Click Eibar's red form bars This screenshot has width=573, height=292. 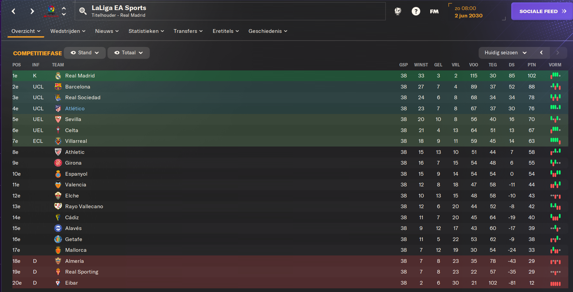point(555,283)
